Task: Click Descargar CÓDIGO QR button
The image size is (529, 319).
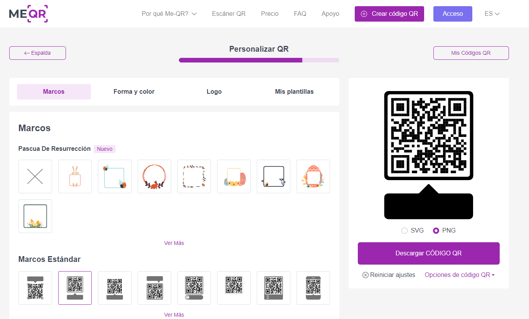Action: point(428,253)
